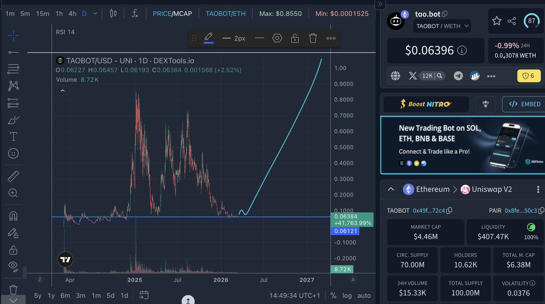Open the security audit badge 6

[529, 76]
